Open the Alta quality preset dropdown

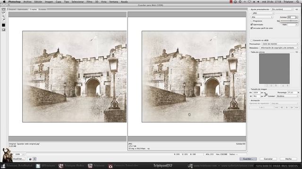click(262, 17)
